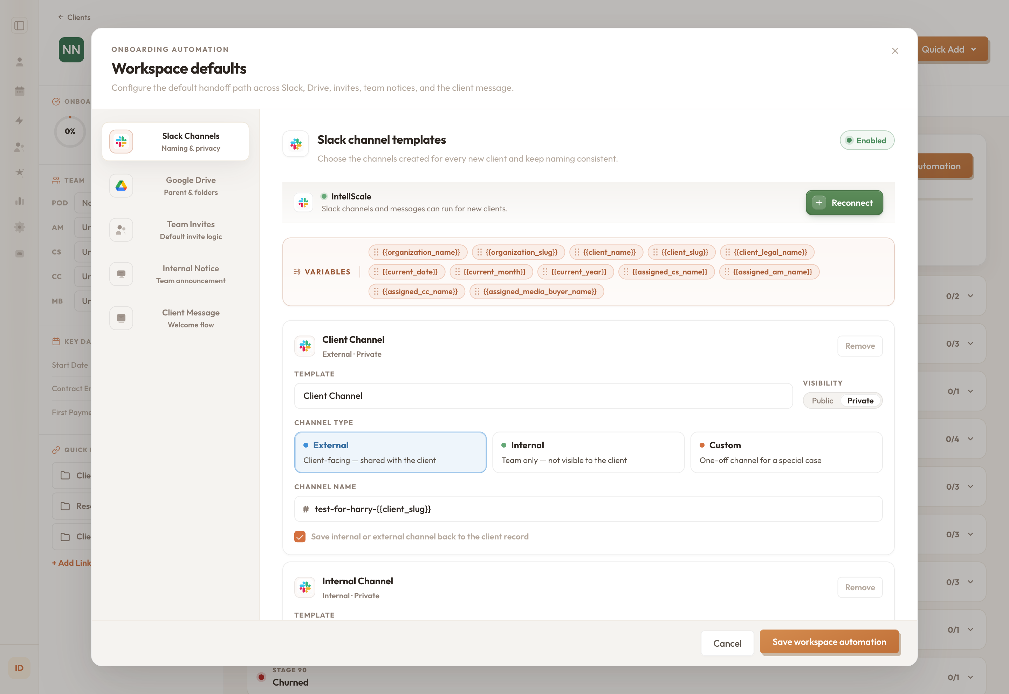Click the Slack logo beside Slack channel templates
The image size is (1009, 694).
click(x=295, y=144)
